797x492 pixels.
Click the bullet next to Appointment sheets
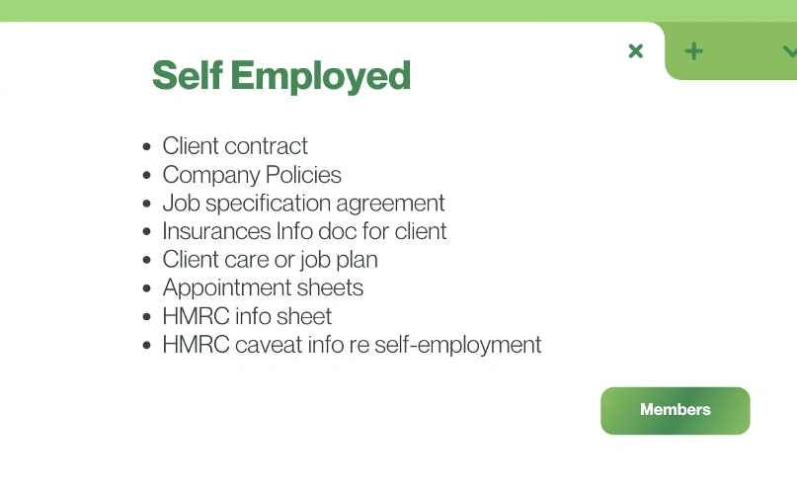tap(147, 288)
